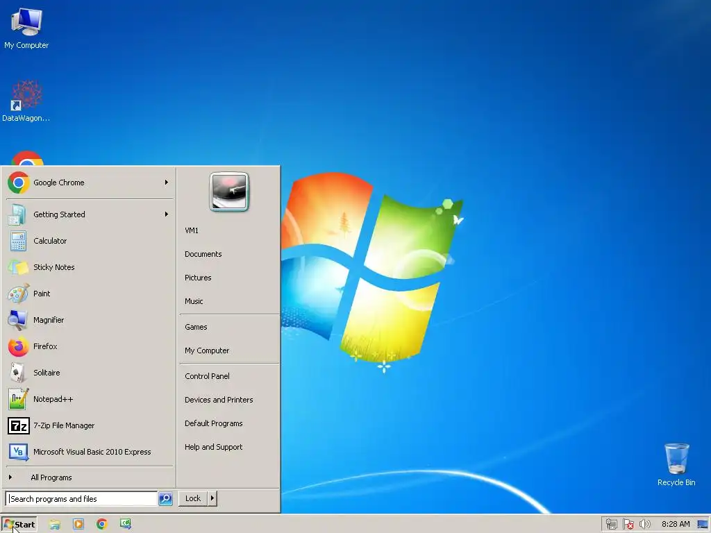Open Games from Start menu
Image resolution: width=711 pixels, height=533 pixels.
pos(195,327)
